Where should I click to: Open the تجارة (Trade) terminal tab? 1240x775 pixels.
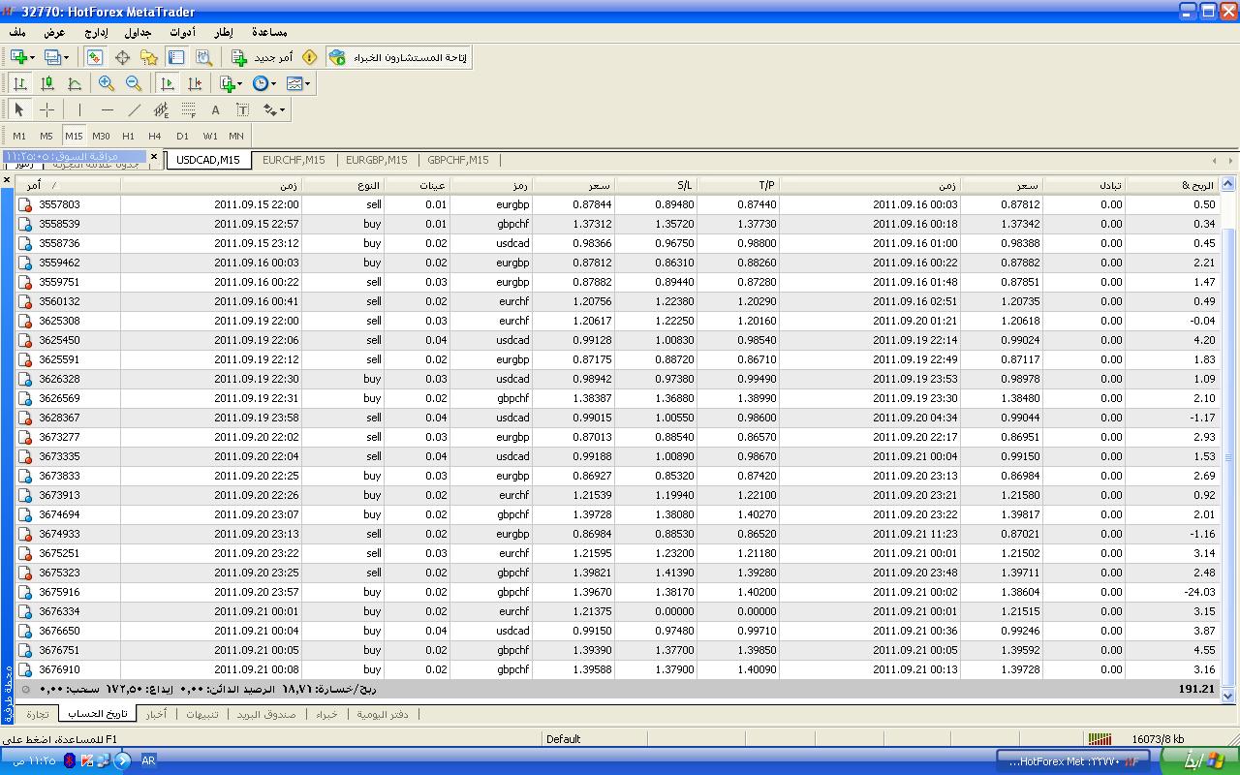click(x=37, y=714)
